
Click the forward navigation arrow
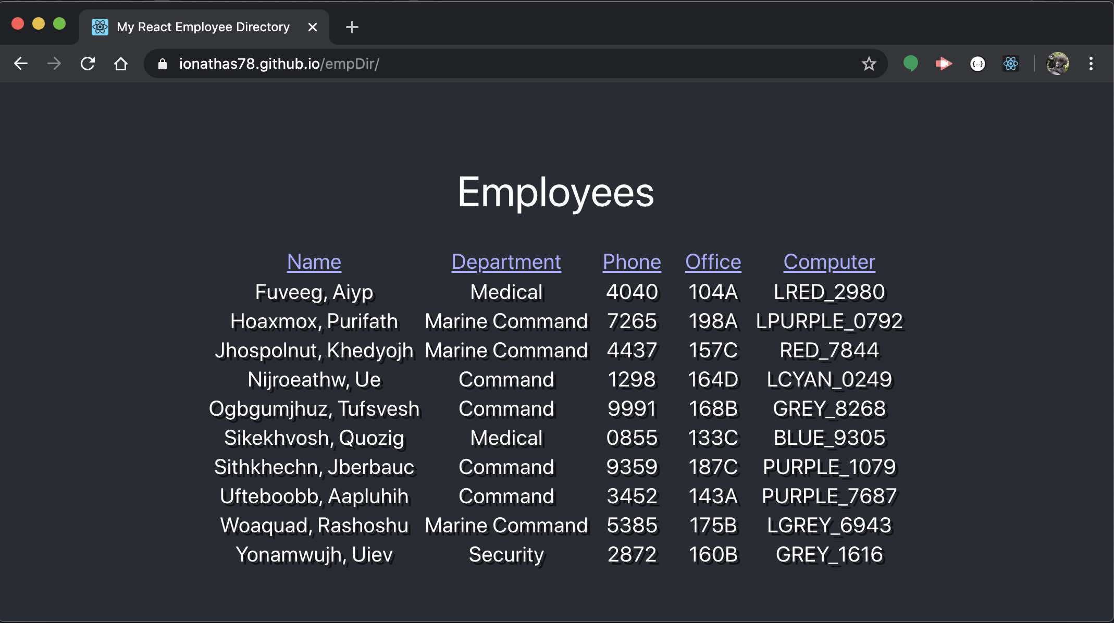54,64
